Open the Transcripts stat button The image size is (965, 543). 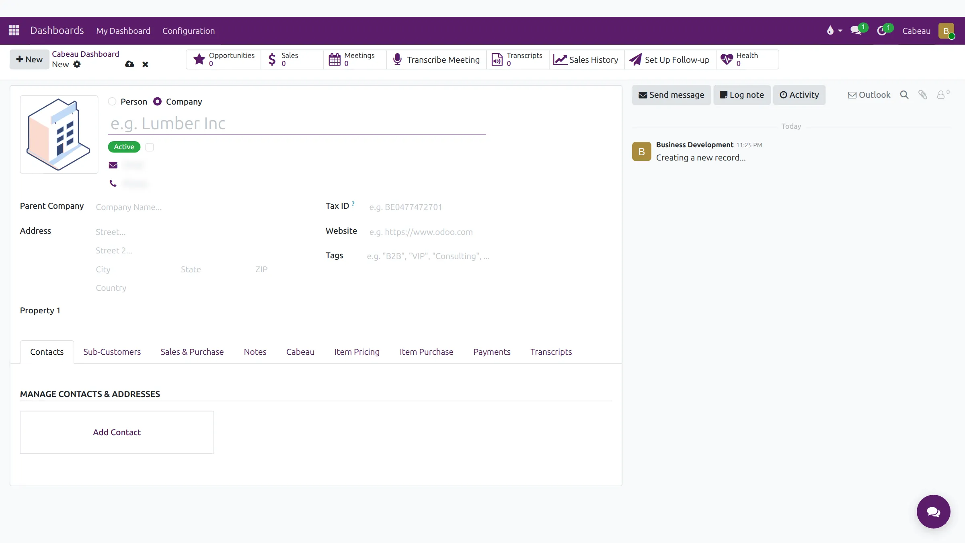518,60
